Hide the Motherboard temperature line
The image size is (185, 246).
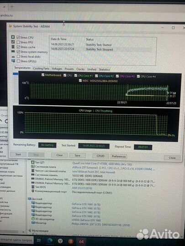click(x=43, y=75)
